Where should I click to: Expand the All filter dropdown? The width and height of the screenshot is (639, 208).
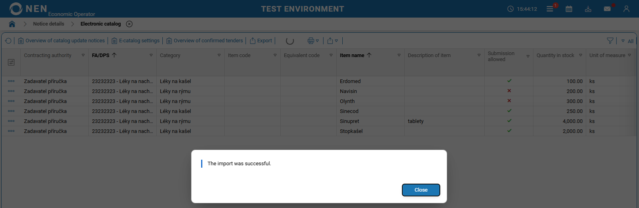627,41
